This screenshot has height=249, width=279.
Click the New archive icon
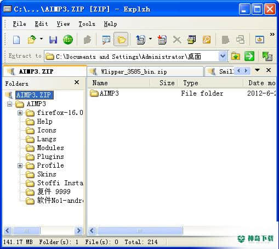pyautogui.click(x=16, y=40)
